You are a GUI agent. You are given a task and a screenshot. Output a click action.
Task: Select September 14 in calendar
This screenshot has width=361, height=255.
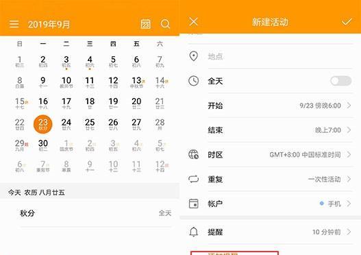(x=160, y=82)
